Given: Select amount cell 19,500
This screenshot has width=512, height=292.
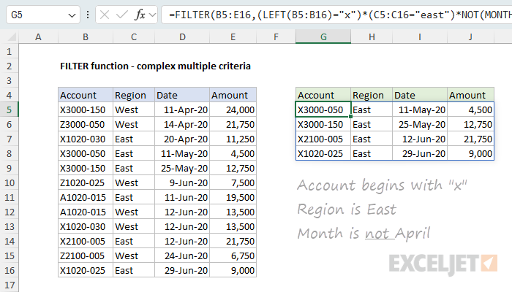Looking at the screenshot, I should (233, 198).
